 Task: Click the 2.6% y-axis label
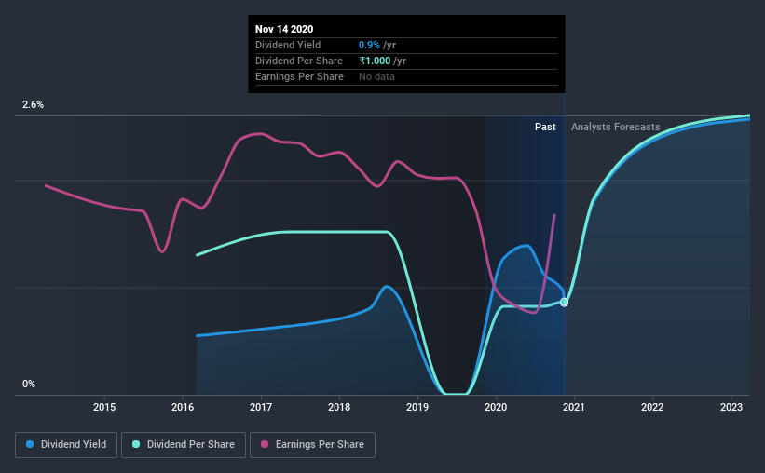click(x=33, y=105)
